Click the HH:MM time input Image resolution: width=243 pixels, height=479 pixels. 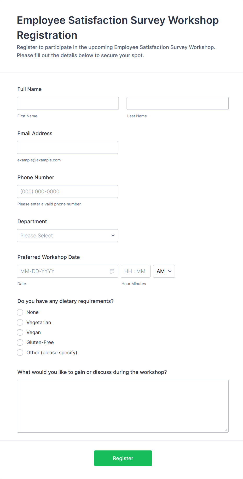click(135, 271)
